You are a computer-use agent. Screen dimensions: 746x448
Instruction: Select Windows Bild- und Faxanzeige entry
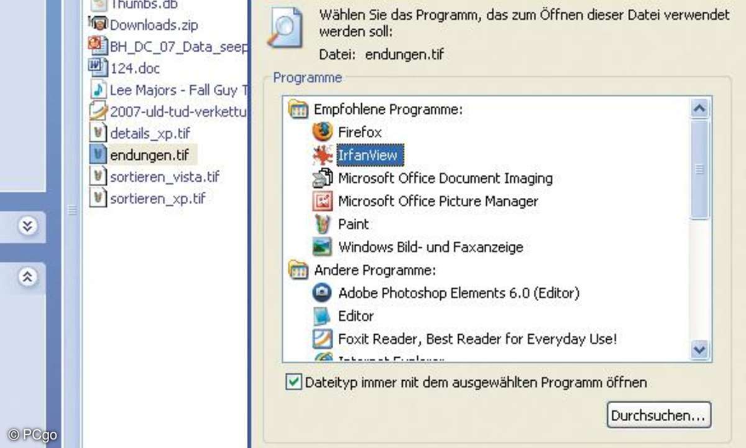point(431,247)
